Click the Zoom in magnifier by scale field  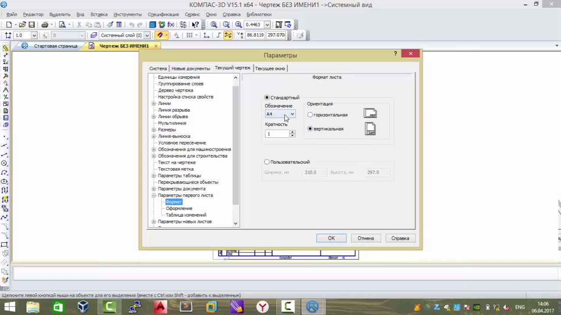238,25
